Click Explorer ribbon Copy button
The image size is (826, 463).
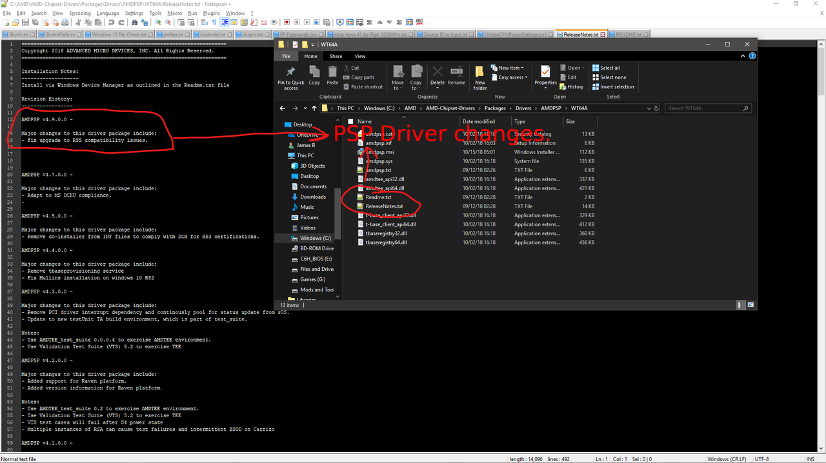[x=314, y=76]
